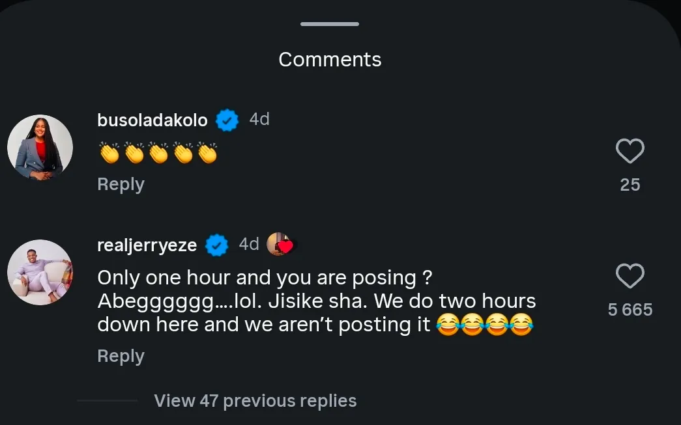Open the realjerryeze username link

tap(147, 245)
